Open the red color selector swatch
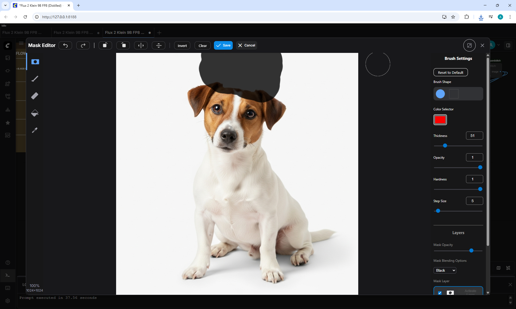516x309 pixels. [x=440, y=120]
